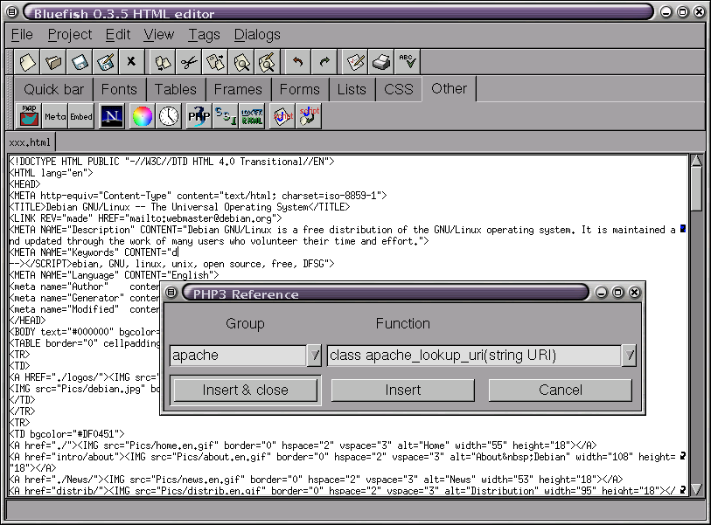
Task: Click the "<LINK REV="made"" line
Action: pos(145,218)
